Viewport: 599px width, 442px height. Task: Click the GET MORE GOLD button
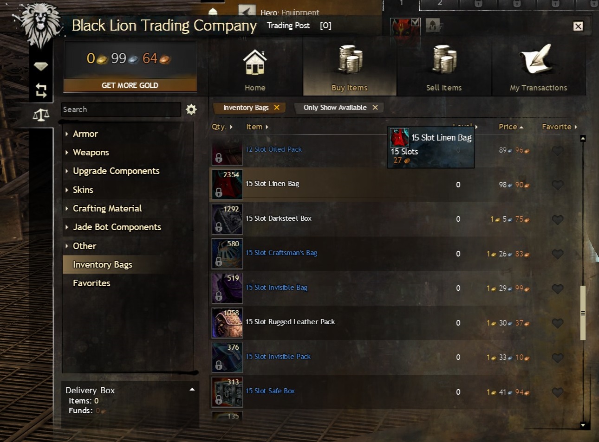[130, 85]
